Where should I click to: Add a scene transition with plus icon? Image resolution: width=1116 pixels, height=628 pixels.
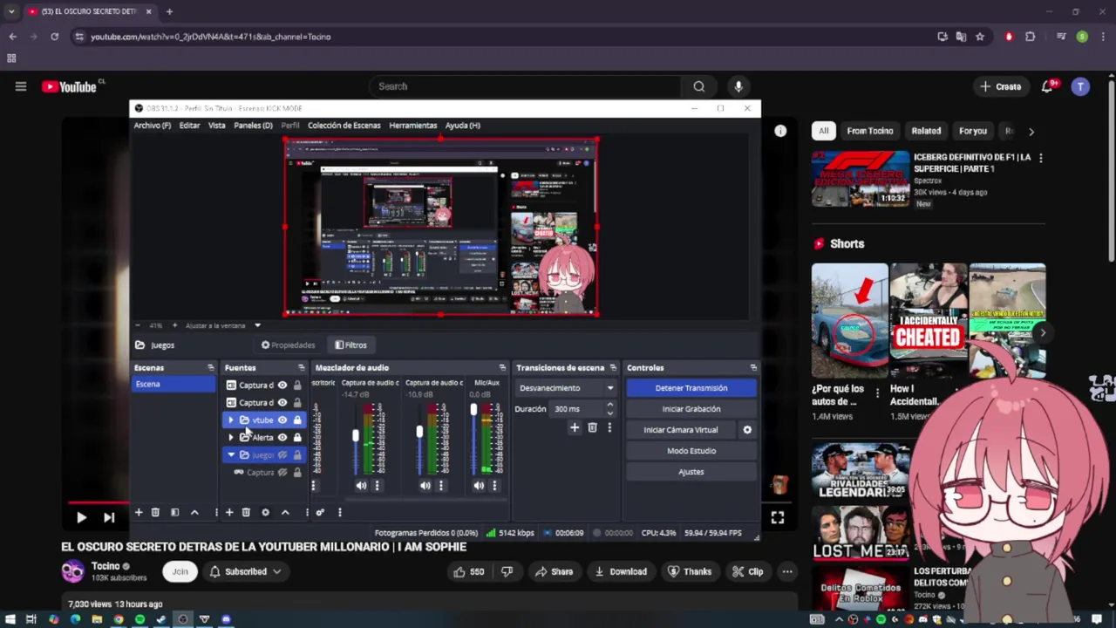click(x=575, y=427)
